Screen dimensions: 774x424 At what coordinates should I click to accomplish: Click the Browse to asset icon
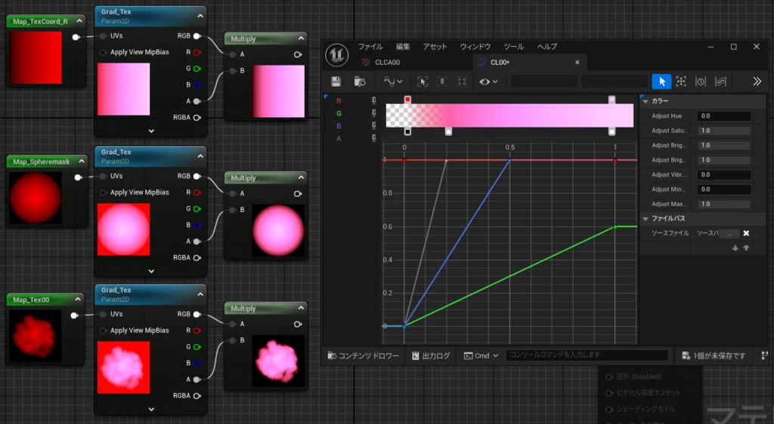point(360,81)
